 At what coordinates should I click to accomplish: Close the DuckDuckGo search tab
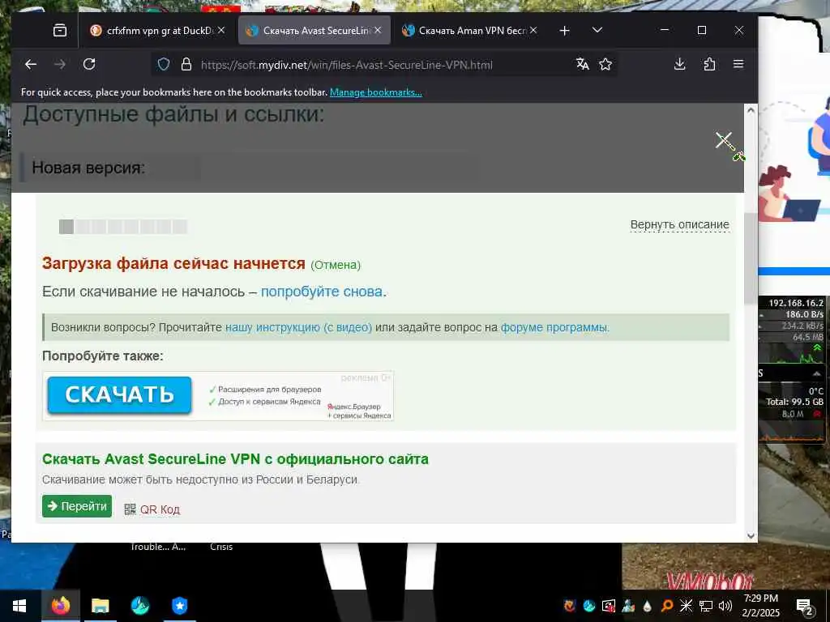tap(221, 30)
